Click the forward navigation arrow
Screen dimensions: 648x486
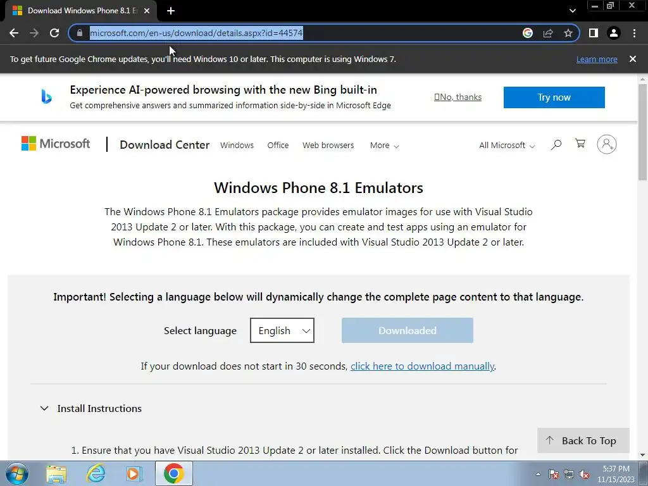tap(34, 33)
